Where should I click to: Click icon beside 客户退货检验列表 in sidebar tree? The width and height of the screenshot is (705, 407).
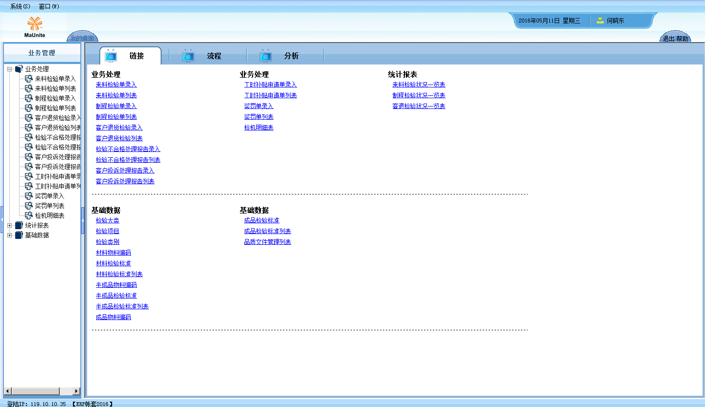point(29,128)
